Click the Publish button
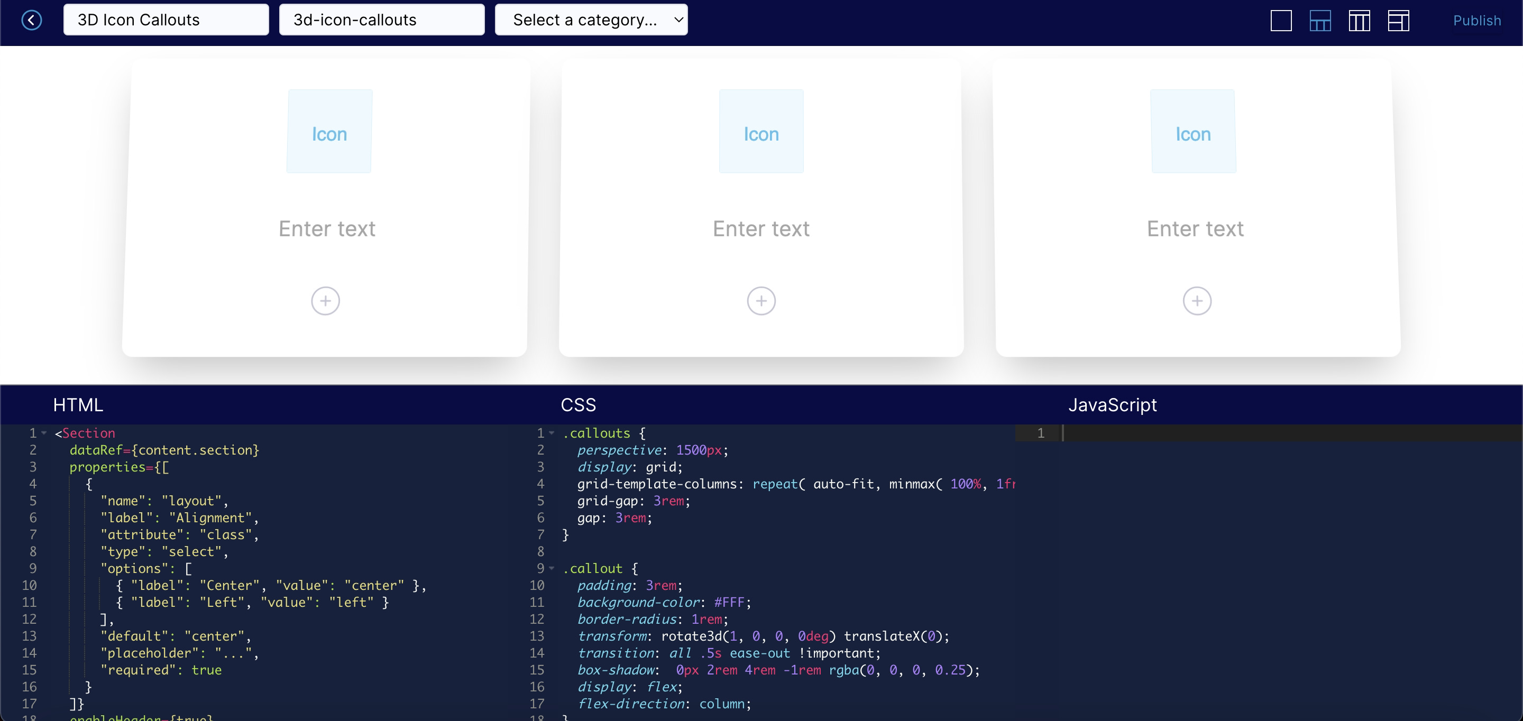Image resolution: width=1523 pixels, height=721 pixels. click(1473, 20)
